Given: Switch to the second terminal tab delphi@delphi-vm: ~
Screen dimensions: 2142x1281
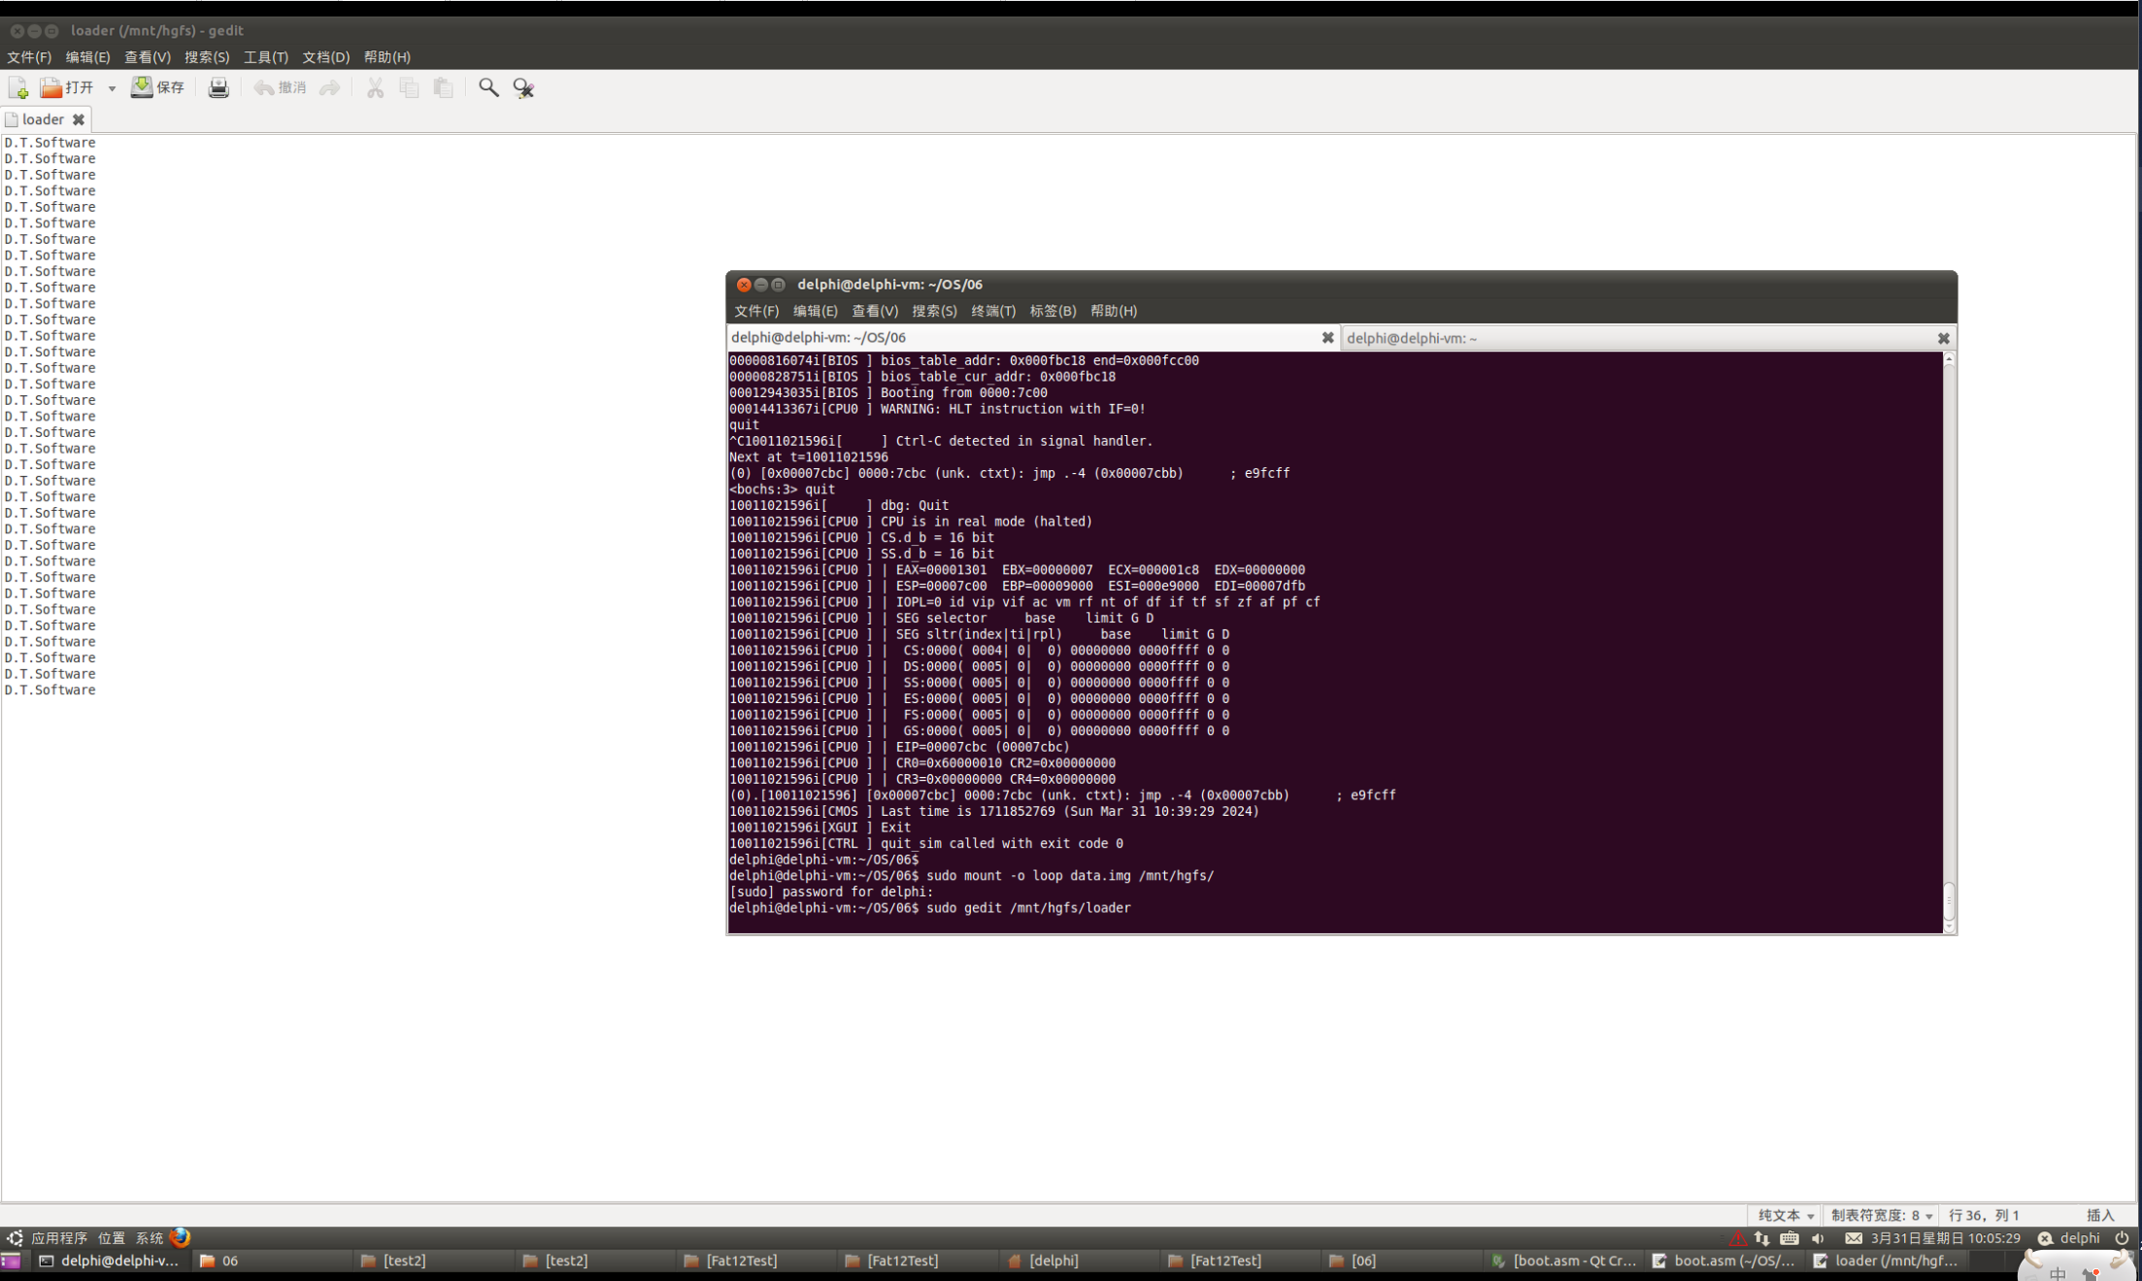Looking at the screenshot, I should [x=1412, y=338].
